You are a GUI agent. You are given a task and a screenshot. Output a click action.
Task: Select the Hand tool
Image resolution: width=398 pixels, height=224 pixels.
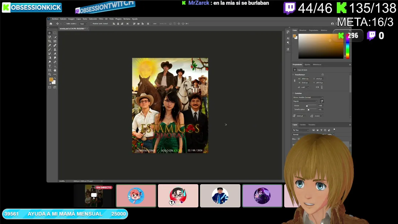click(55, 70)
